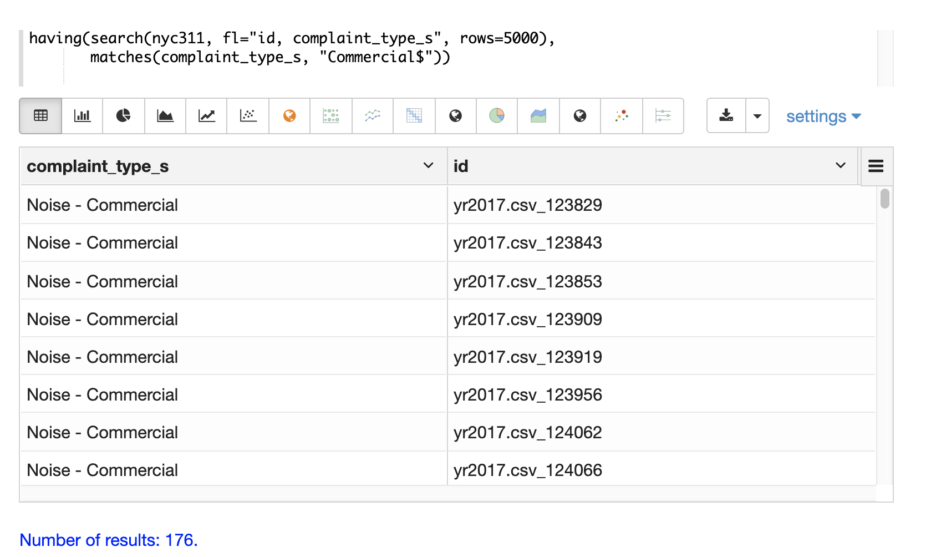Screen dimensions: 926x557
Task: Open the orange globe map visualization
Action: pyautogui.click(x=289, y=116)
